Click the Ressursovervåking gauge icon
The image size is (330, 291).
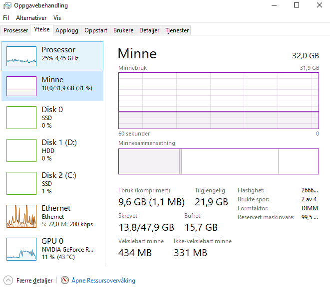[x=64, y=281]
